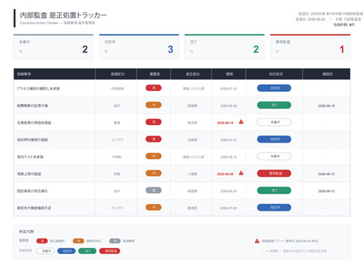364x273 pixels.
Task: Click the gray 低 badge in the legend
Action: click(115, 241)
